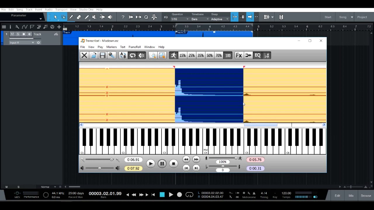374x210 pixels.
Task: Toggle the snap button left of autoscroll
Action: point(242,17)
